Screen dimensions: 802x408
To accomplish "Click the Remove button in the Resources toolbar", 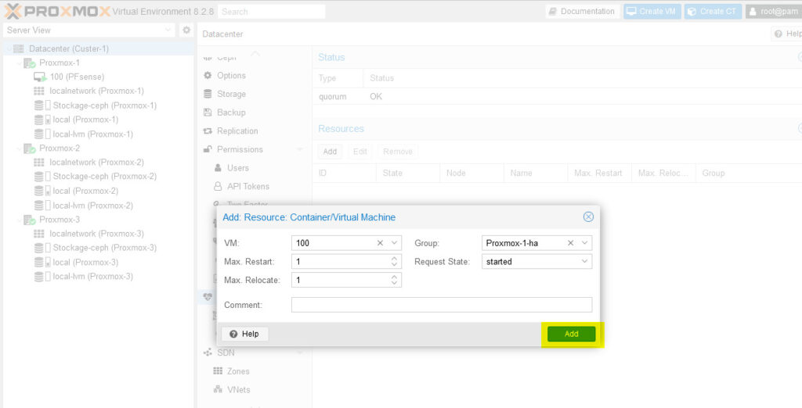I will tap(397, 152).
